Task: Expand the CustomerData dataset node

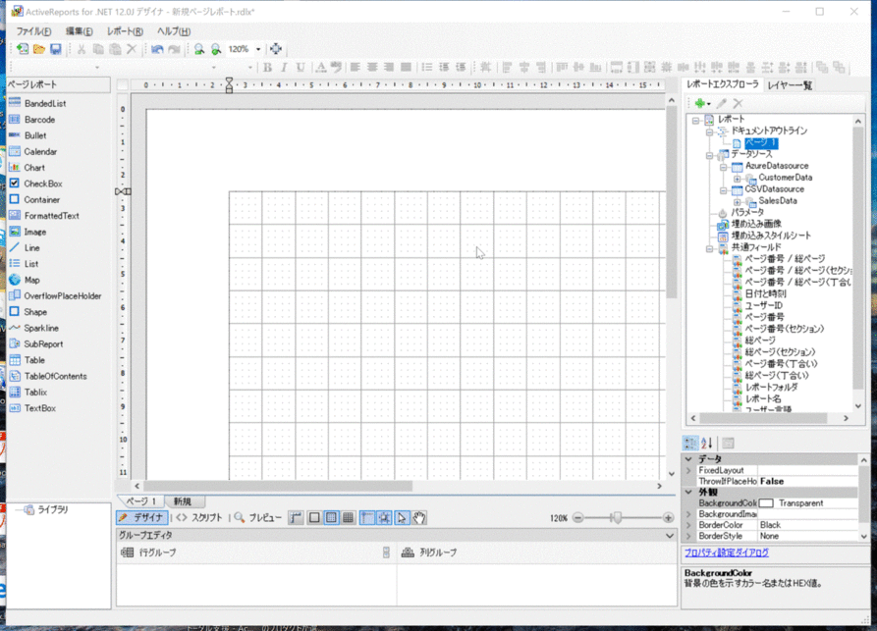Action: (738, 179)
